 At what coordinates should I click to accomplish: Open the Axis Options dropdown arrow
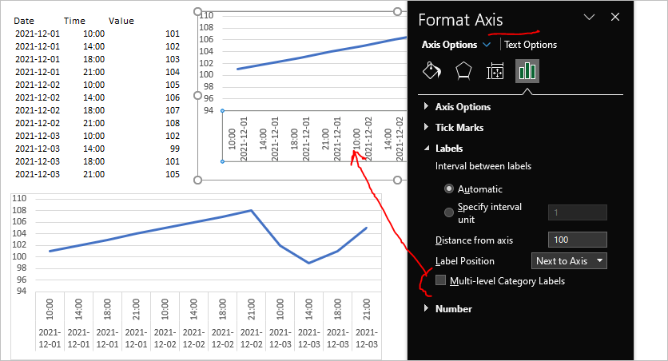[487, 44]
